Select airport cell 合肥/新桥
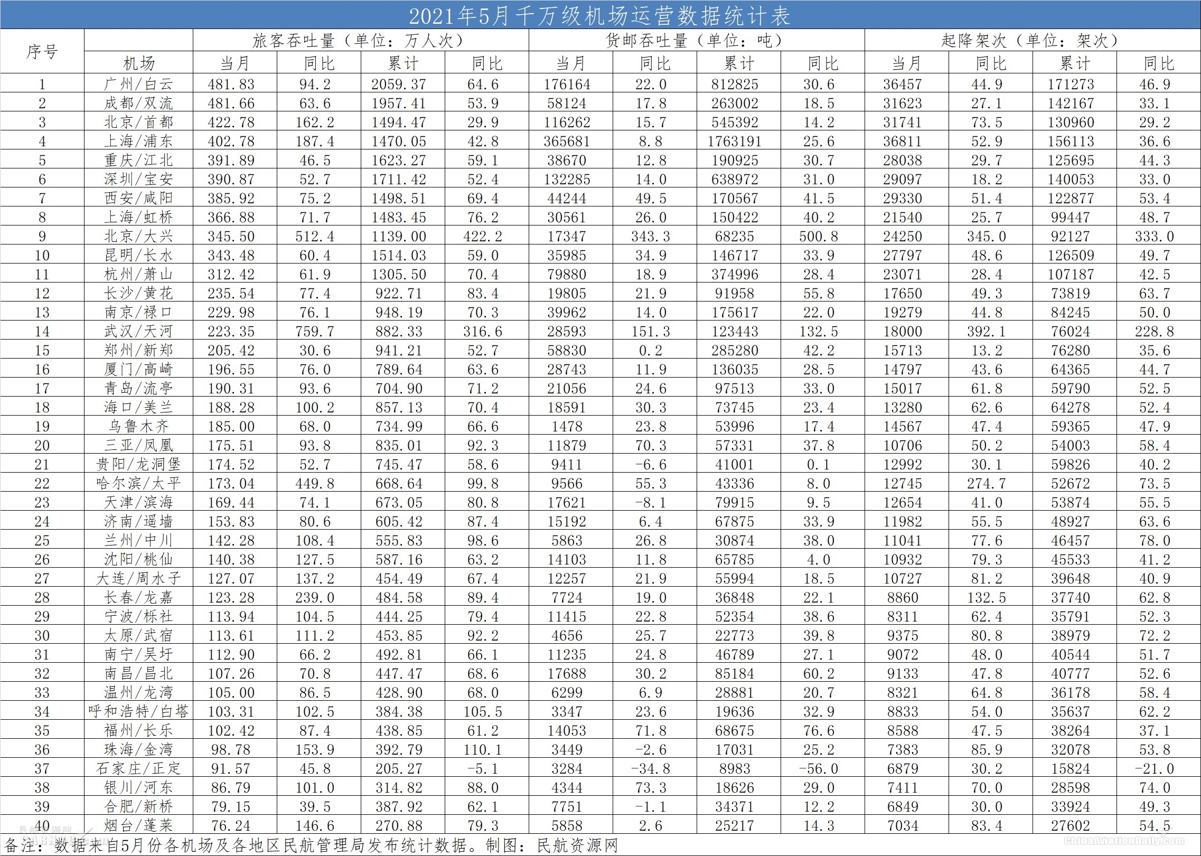Image resolution: width=1201 pixels, height=856 pixels. pos(139,806)
